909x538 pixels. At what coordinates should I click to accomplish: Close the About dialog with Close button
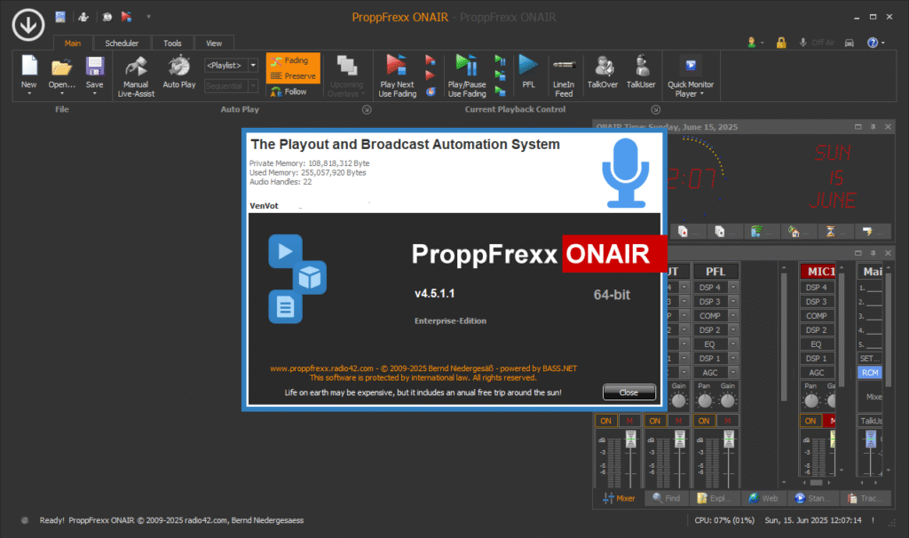628,392
